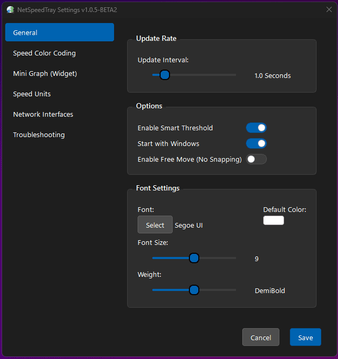
Task: Click the right end of Update Interval track
Action: pos(234,75)
